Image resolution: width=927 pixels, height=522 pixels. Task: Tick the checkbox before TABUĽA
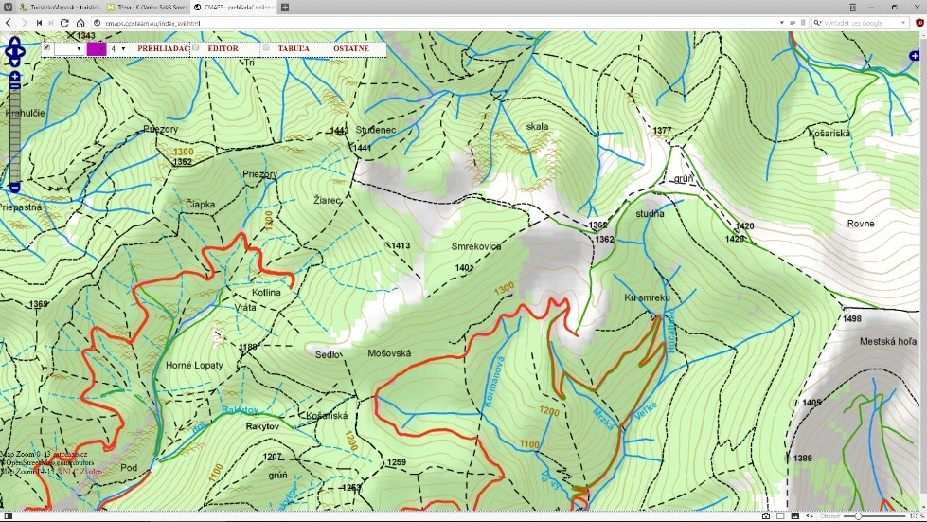(x=266, y=47)
